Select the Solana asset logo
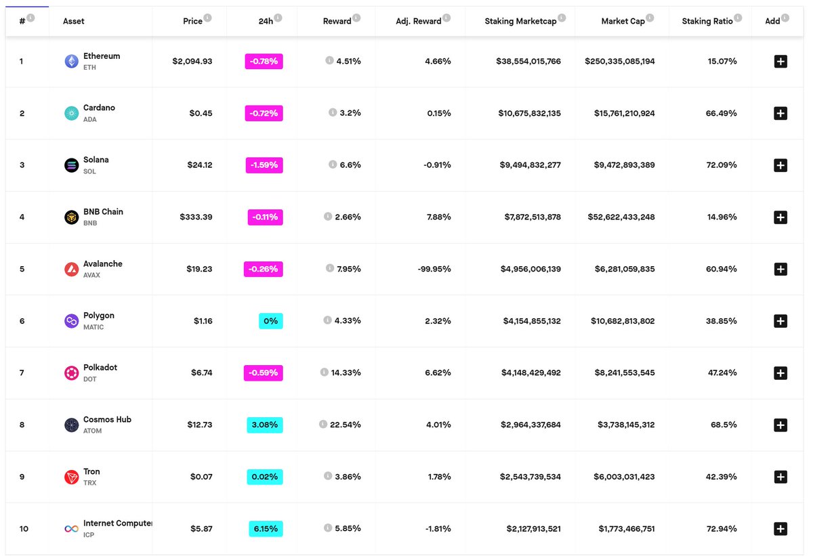Viewport: 813px width, 556px height. tap(70, 165)
